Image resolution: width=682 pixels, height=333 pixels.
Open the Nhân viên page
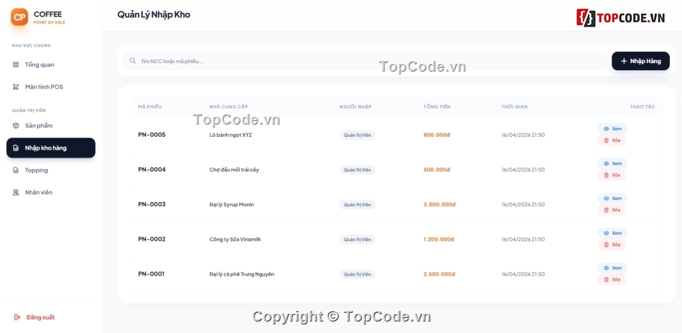tap(51, 193)
